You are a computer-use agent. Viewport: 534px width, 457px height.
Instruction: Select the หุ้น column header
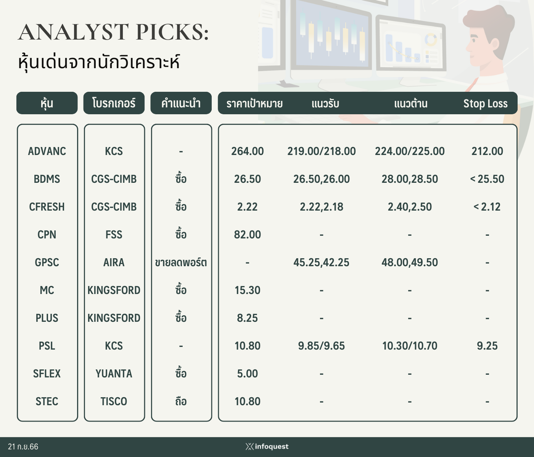pyautogui.click(x=47, y=103)
